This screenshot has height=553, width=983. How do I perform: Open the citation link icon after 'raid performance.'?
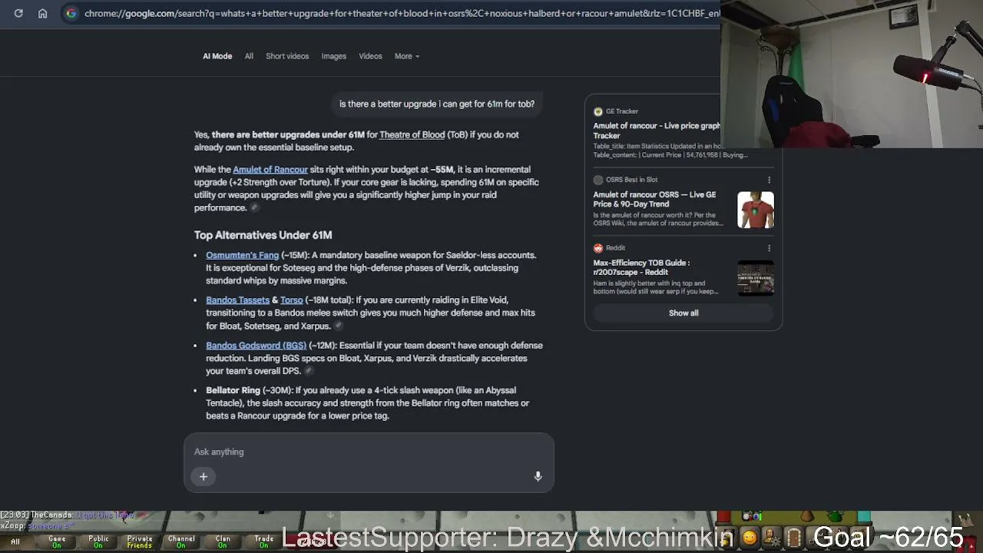[254, 207]
